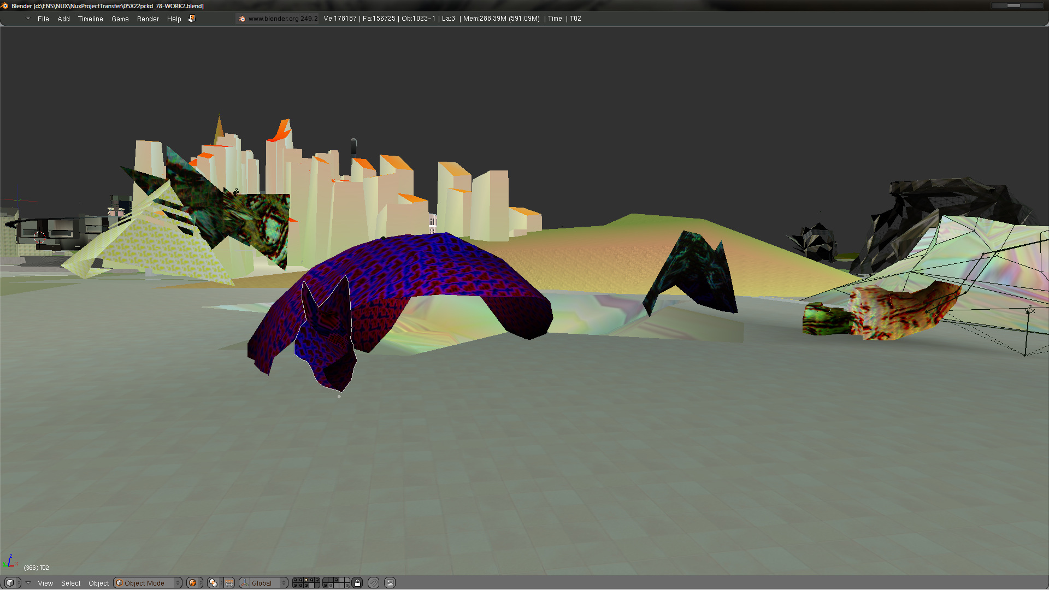
Task: Toggle the highlighted active layer button
Action: coord(306,580)
